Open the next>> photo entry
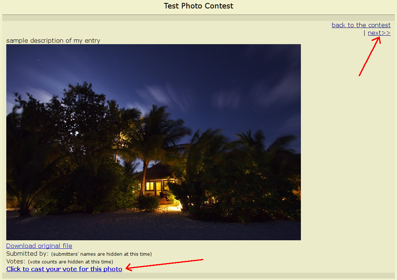This screenshot has width=397, height=280. tap(379, 33)
